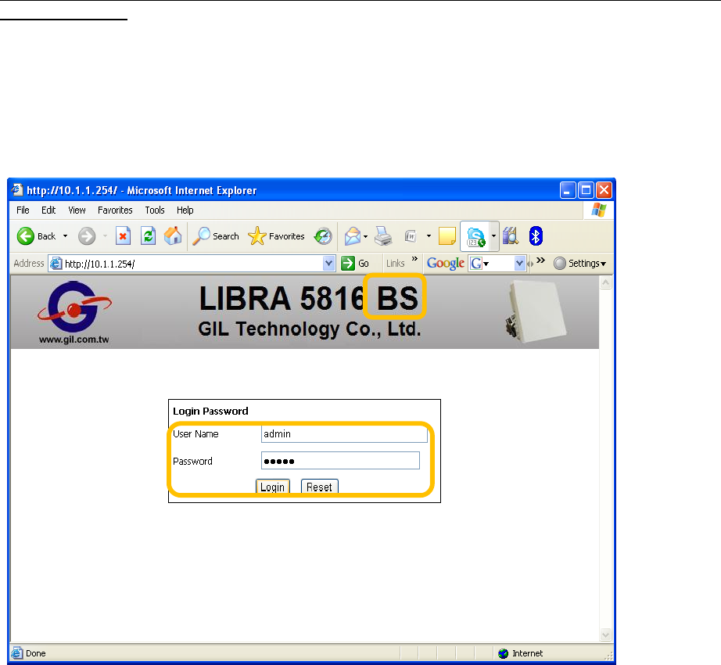
Task: Expand the Skype icon dropdown arrow
Action: (494, 236)
